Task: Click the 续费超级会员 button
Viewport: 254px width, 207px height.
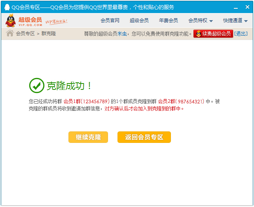Action: pyautogui.click(x=213, y=34)
